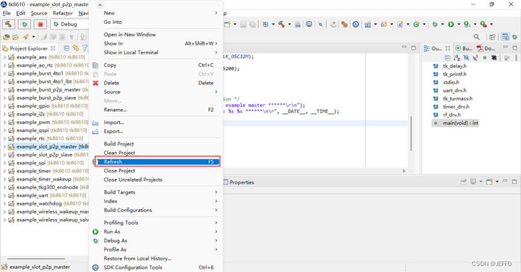Viewport: 521px width, 272px height.
Task: Click the hammer Build button in the launch bar
Action: [x=8, y=24]
